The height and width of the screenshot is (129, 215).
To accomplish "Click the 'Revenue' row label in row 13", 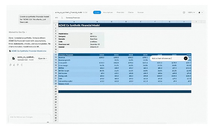I will pos(74,57).
